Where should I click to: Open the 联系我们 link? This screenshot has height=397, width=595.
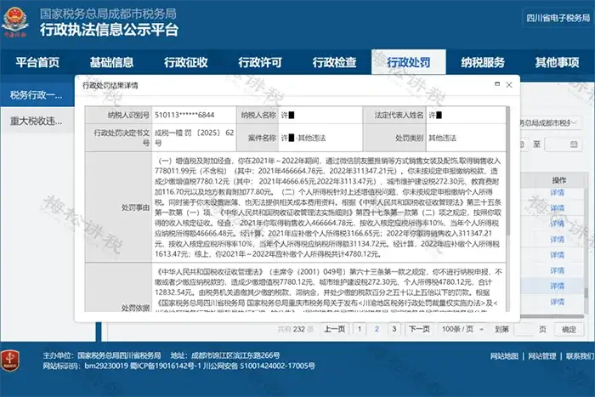tap(580, 356)
